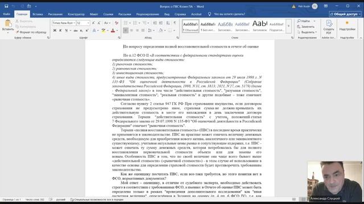This screenshot has width=364, height=204.
Task: Click ribbon display options icon
Action: click(x=326, y=6)
